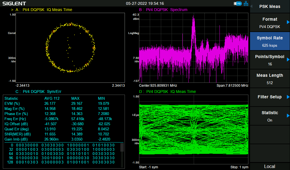290x170 pixels.
Task: Click the date and time display
Action: coord(145,3)
